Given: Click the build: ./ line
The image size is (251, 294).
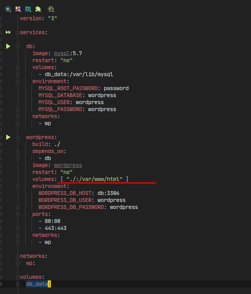Looking at the screenshot, I should point(46,144).
